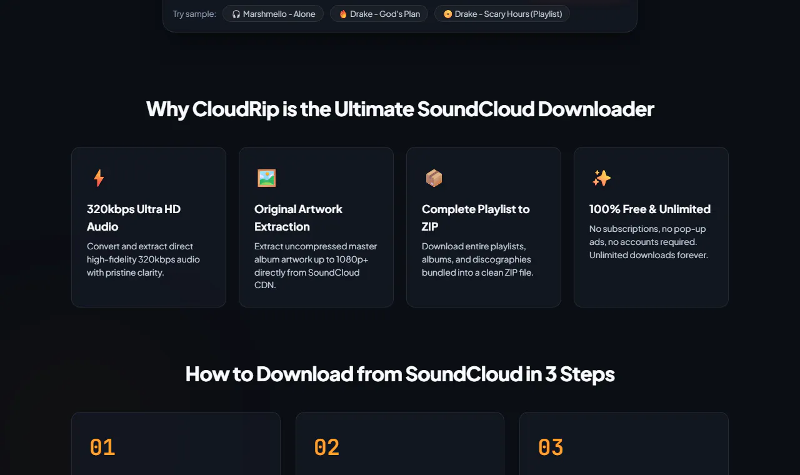The image size is (800, 475).
Task: Click the 'Convert and extract direct high-fidelity' description
Action: (144, 259)
